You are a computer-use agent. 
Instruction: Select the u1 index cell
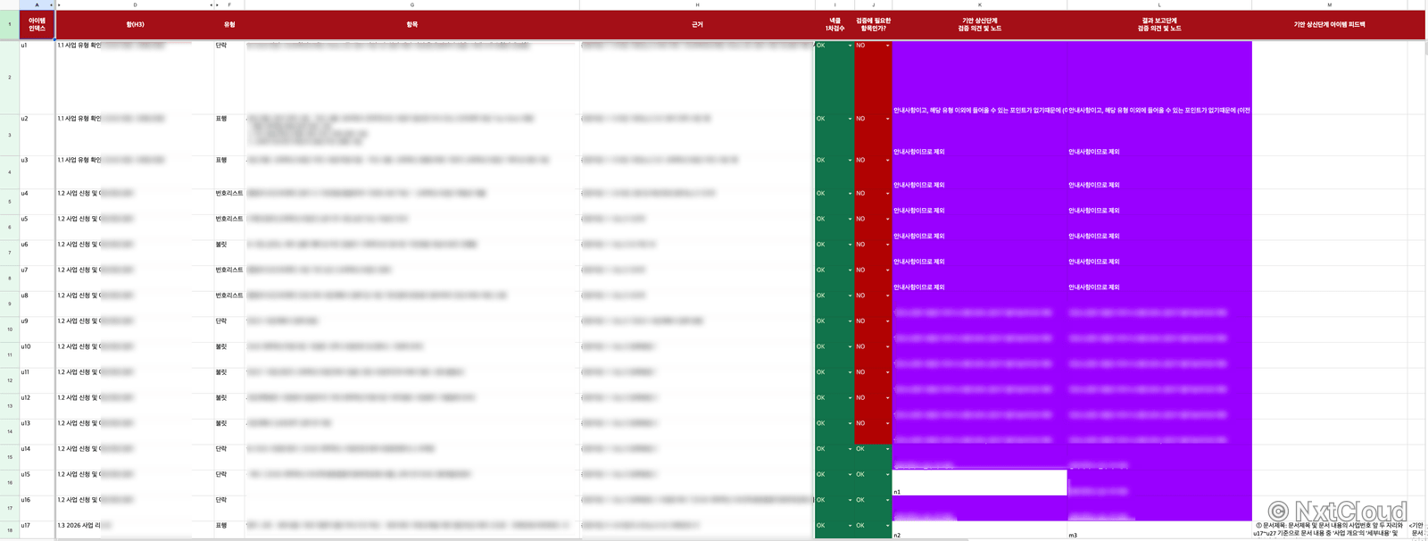[37, 77]
